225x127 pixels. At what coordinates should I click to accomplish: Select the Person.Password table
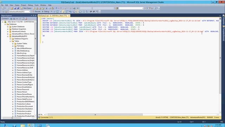pos(23,89)
